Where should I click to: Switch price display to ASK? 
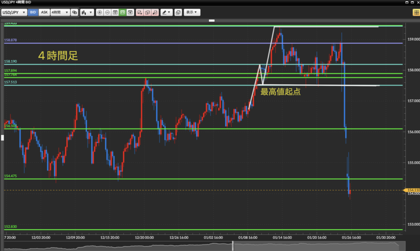[44, 12]
